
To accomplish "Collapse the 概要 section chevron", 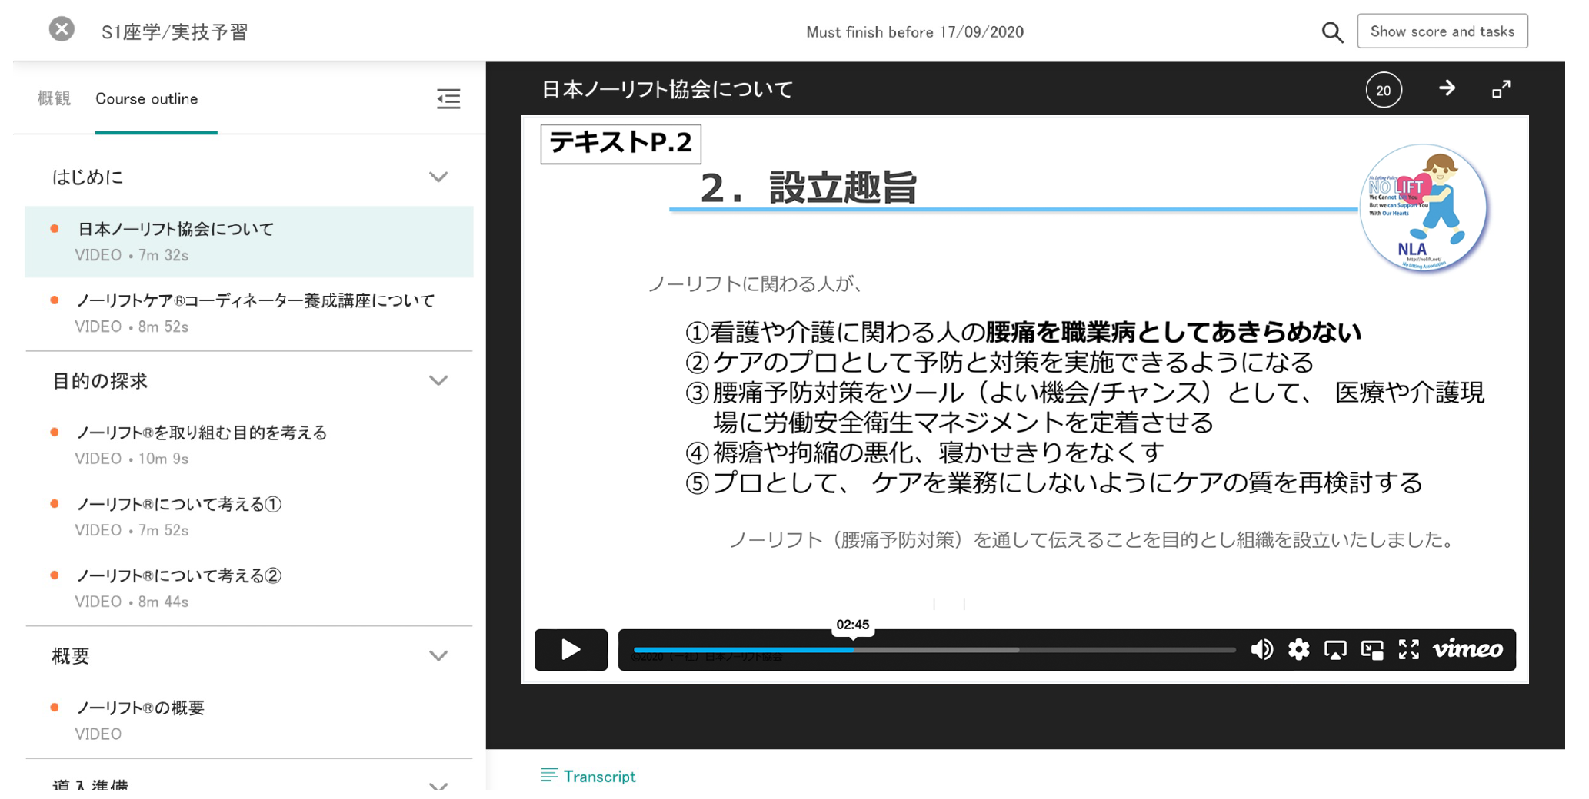I will pos(438,655).
